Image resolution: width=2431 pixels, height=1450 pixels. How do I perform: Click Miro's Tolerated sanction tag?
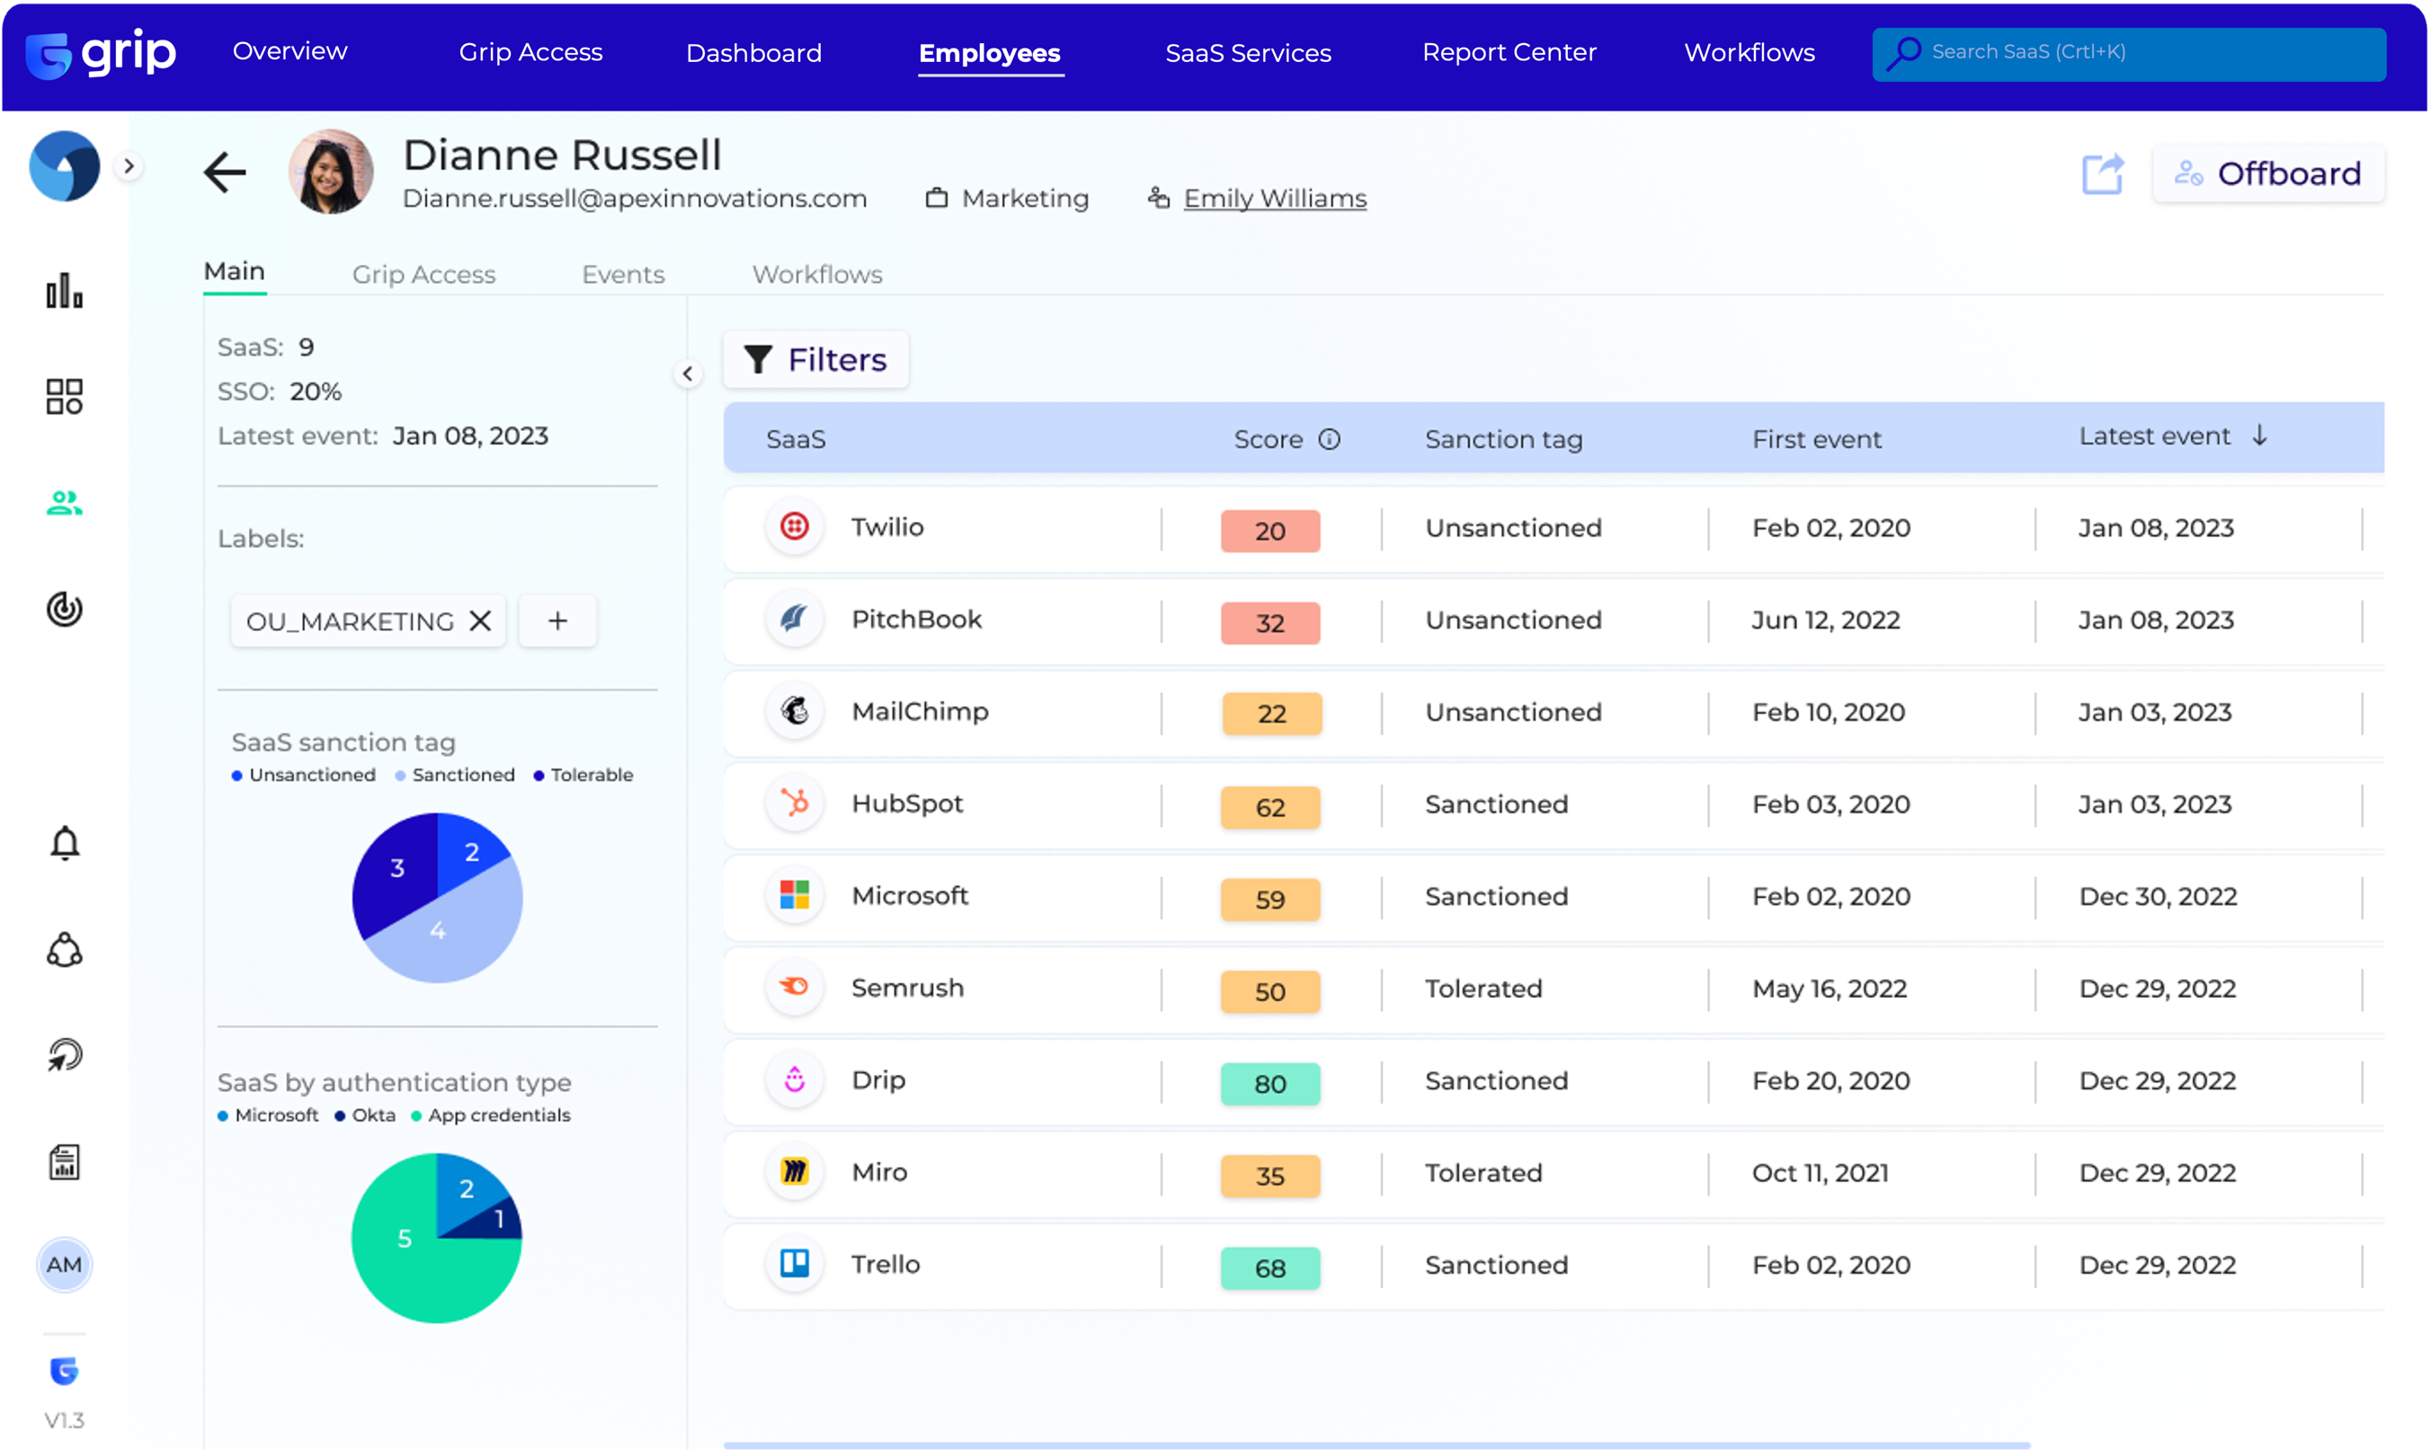[1483, 1171]
